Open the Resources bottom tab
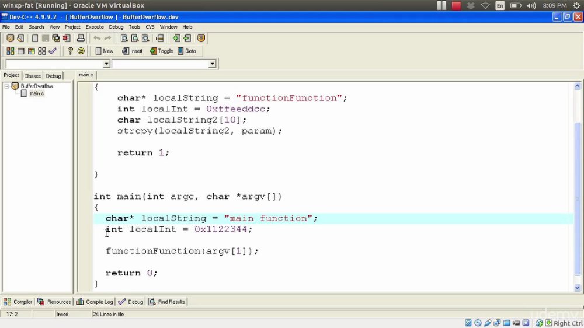Viewport: 584px width, 328px height. 54,302
